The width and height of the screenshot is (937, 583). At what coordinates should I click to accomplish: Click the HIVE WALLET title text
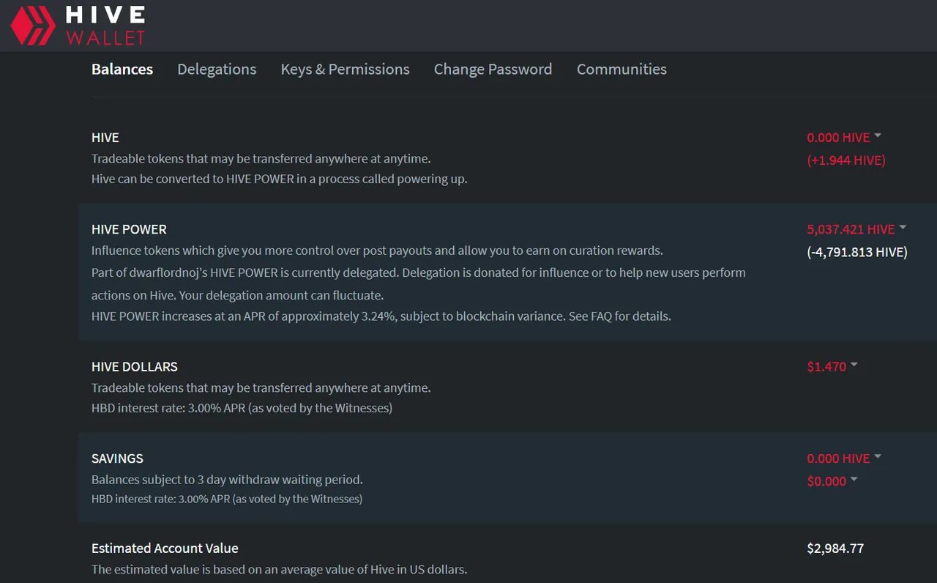click(x=105, y=25)
